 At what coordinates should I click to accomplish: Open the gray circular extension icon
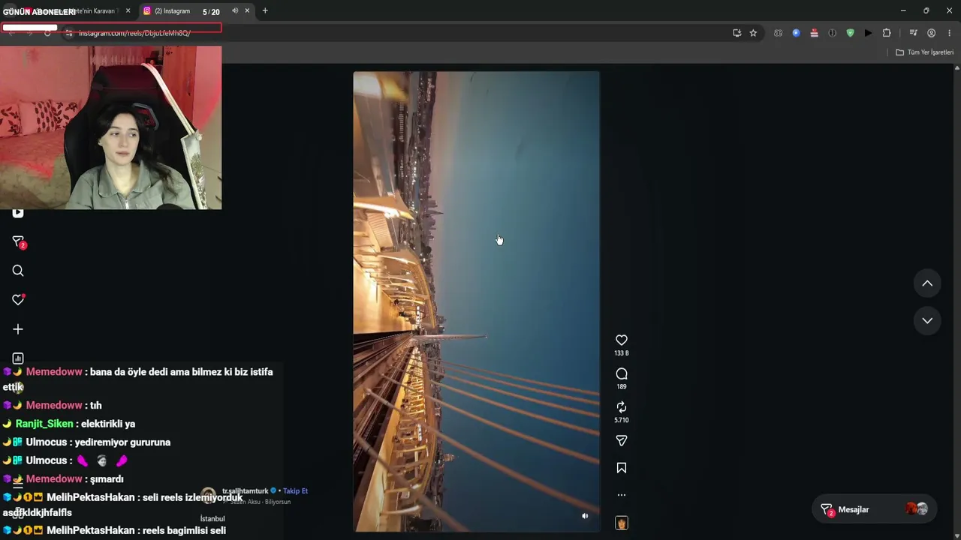[x=832, y=33]
